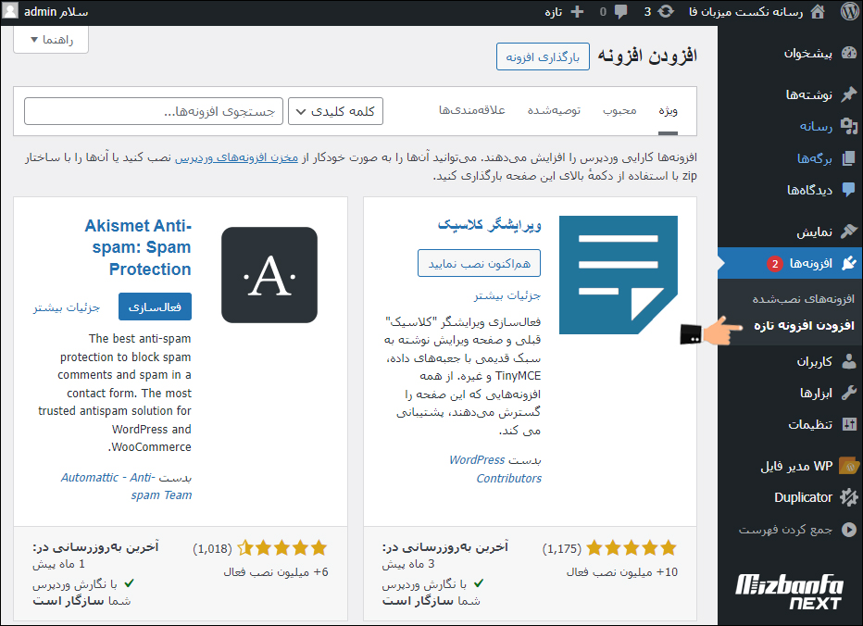Click تازه new content in admin bar

tap(554, 11)
